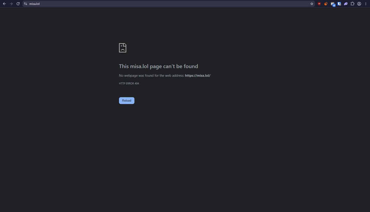
Task: Click the sad page error icon
Action: (x=123, y=48)
